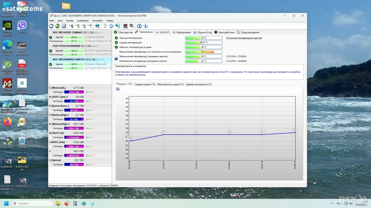The image size is (371, 208).
Task: Click the send report toolbar icon with arrows
Action: (x=111, y=26)
